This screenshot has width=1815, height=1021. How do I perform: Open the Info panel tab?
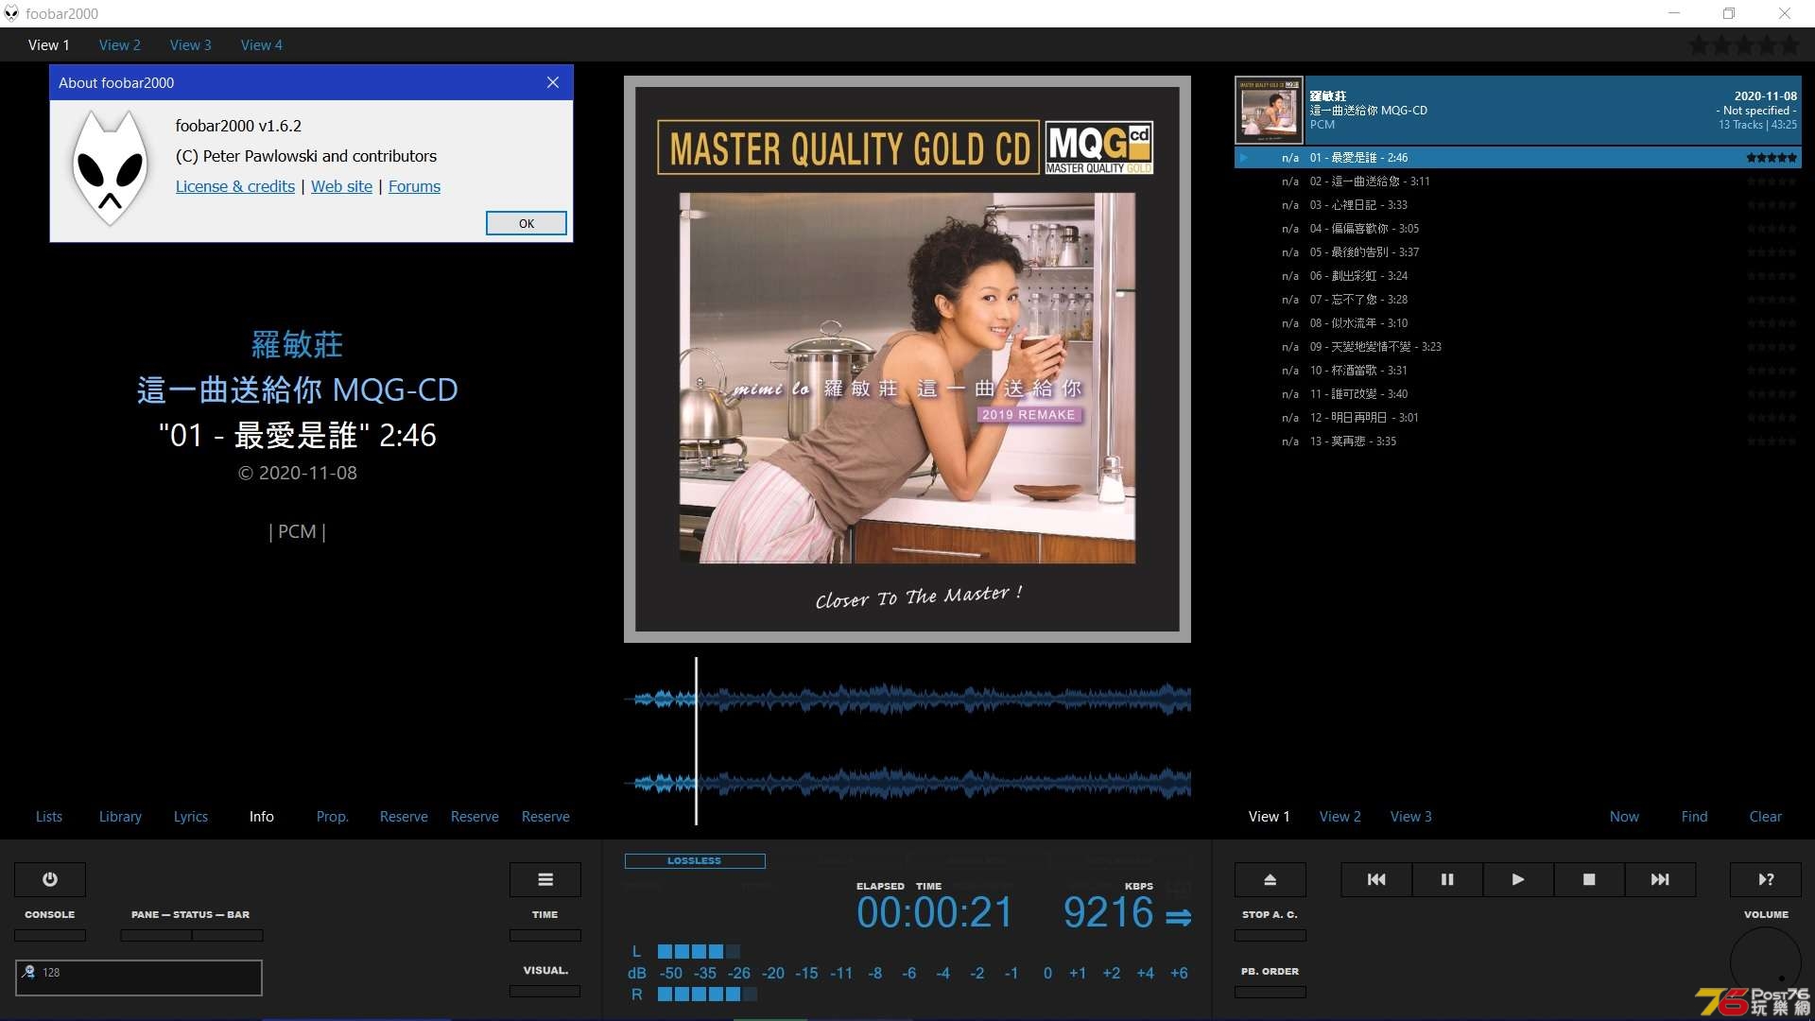point(262,816)
